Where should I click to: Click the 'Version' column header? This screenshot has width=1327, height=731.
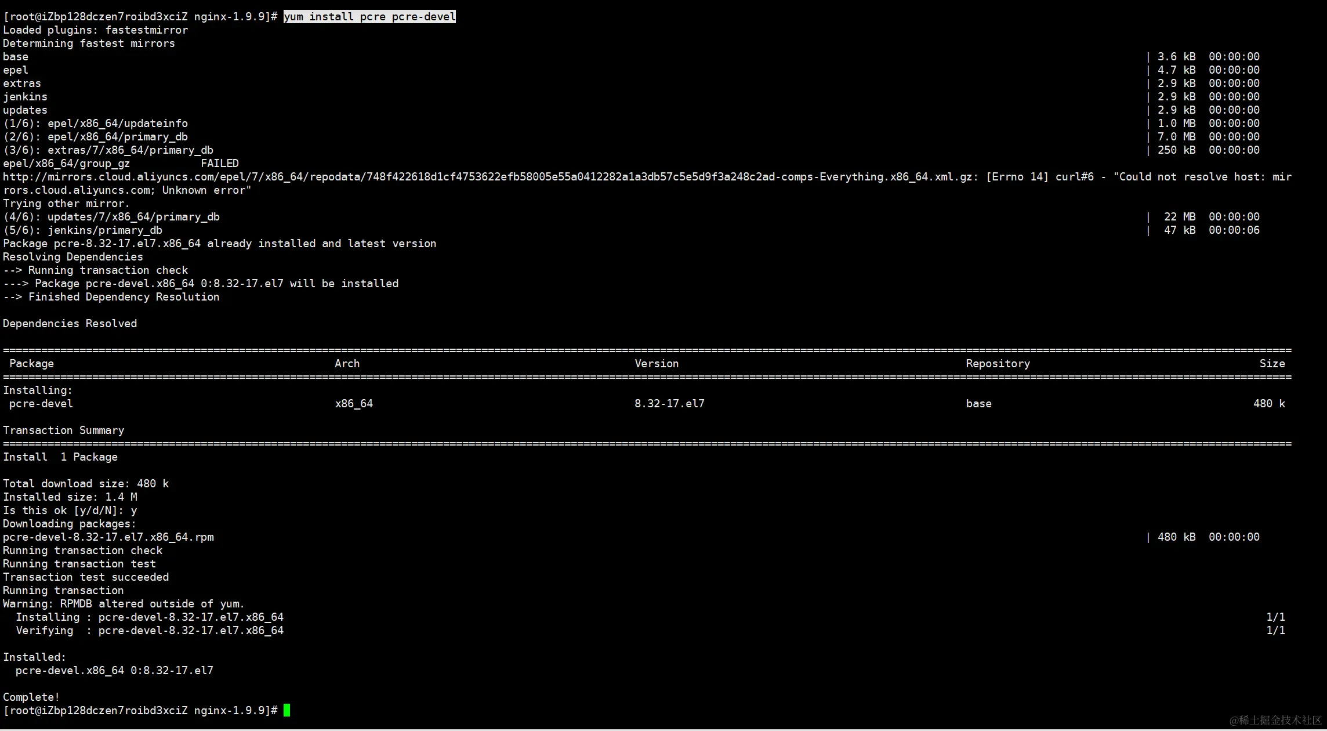(657, 364)
